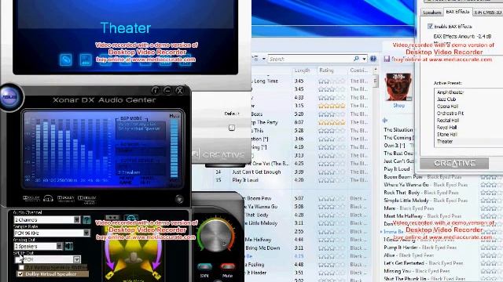Click the view options icon left of Search
Screen dimensions: 503x282
pos(256,59)
